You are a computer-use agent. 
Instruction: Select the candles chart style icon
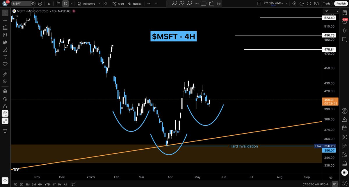tap(65, 3)
